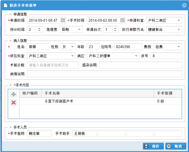
Task: Add a surgery row with plus icon
Action: pos(14,94)
